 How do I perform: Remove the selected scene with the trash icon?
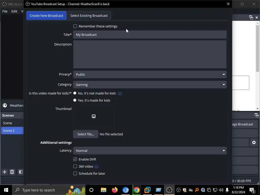[x=12, y=172]
